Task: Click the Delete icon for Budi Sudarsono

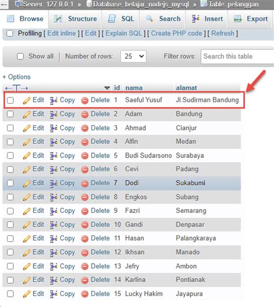Action: (x=85, y=156)
